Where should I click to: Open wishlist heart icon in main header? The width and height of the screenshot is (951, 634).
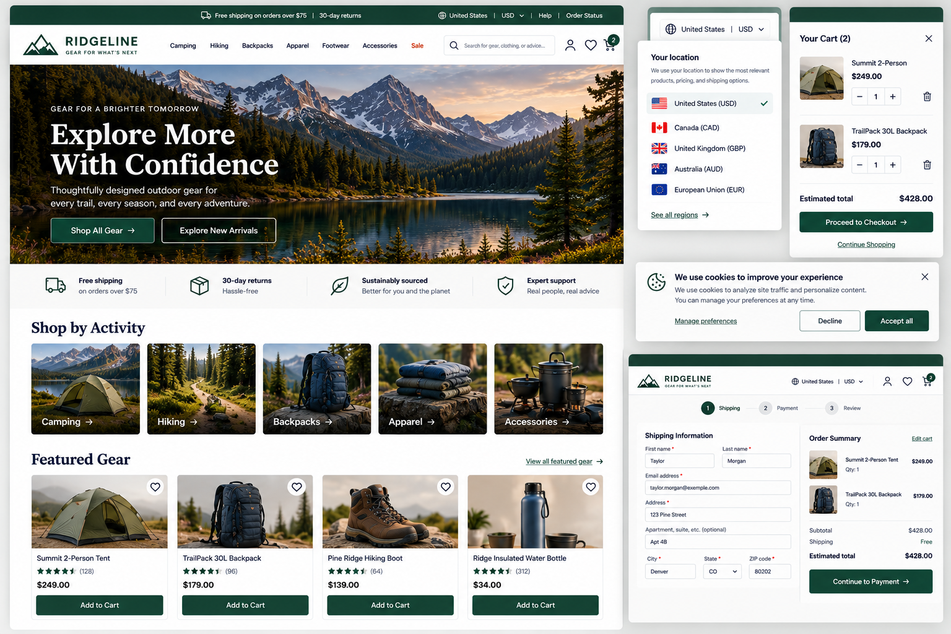[591, 45]
